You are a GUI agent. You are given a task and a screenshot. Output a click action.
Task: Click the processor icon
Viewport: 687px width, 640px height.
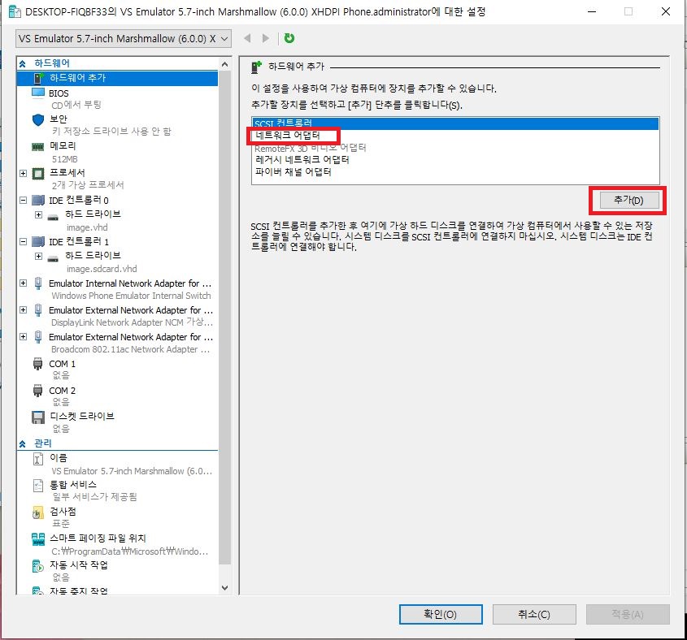click(x=38, y=173)
